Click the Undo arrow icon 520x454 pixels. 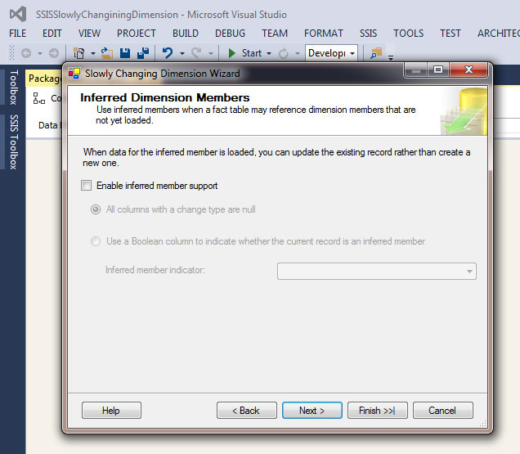168,53
